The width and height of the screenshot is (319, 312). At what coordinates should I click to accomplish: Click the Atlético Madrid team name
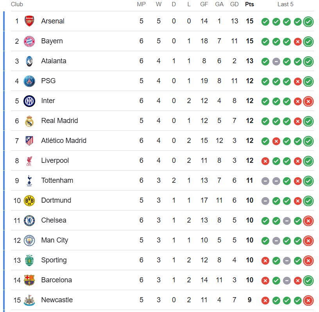(x=64, y=141)
